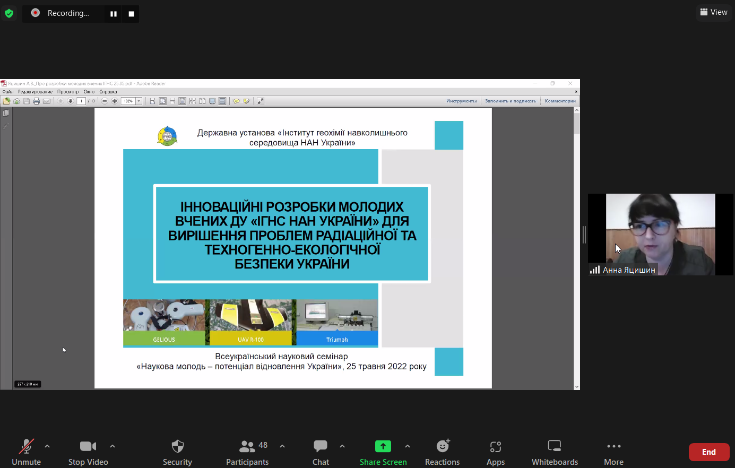The image size is (735, 468).
Task: Stop the Zoom recording
Action: pos(131,14)
